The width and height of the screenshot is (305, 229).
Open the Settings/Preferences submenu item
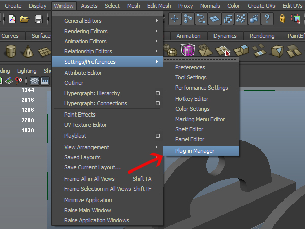pyautogui.click(x=107, y=62)
